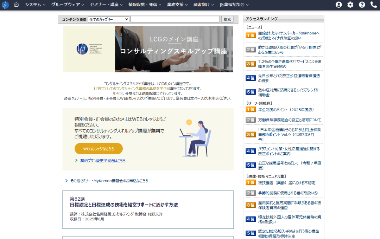
Task: Click the 2位 badge beside 季節的業務
Action: [251, 193]
